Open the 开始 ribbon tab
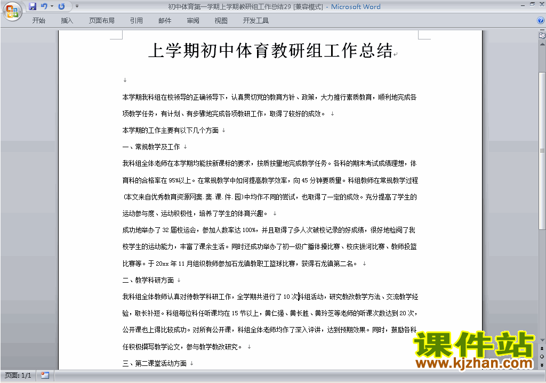 pos(38,21)
